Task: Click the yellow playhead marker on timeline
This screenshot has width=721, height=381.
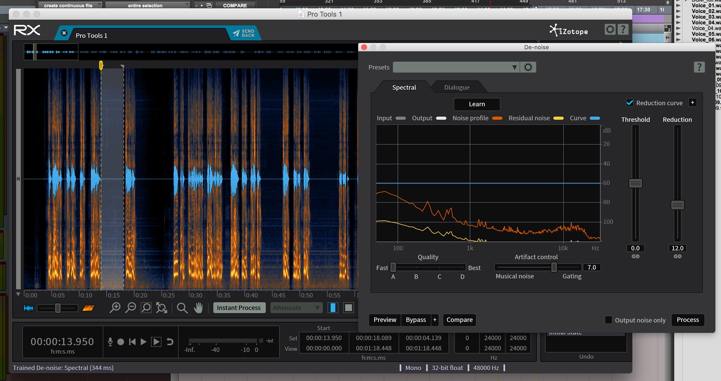Action: click(x=101, y=65)
